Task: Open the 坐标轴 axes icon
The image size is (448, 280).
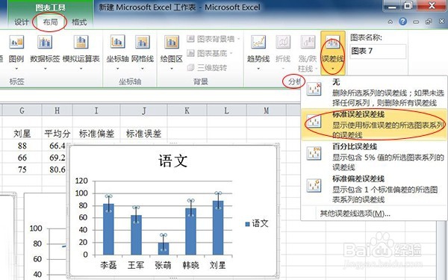Action: (118, 43)
